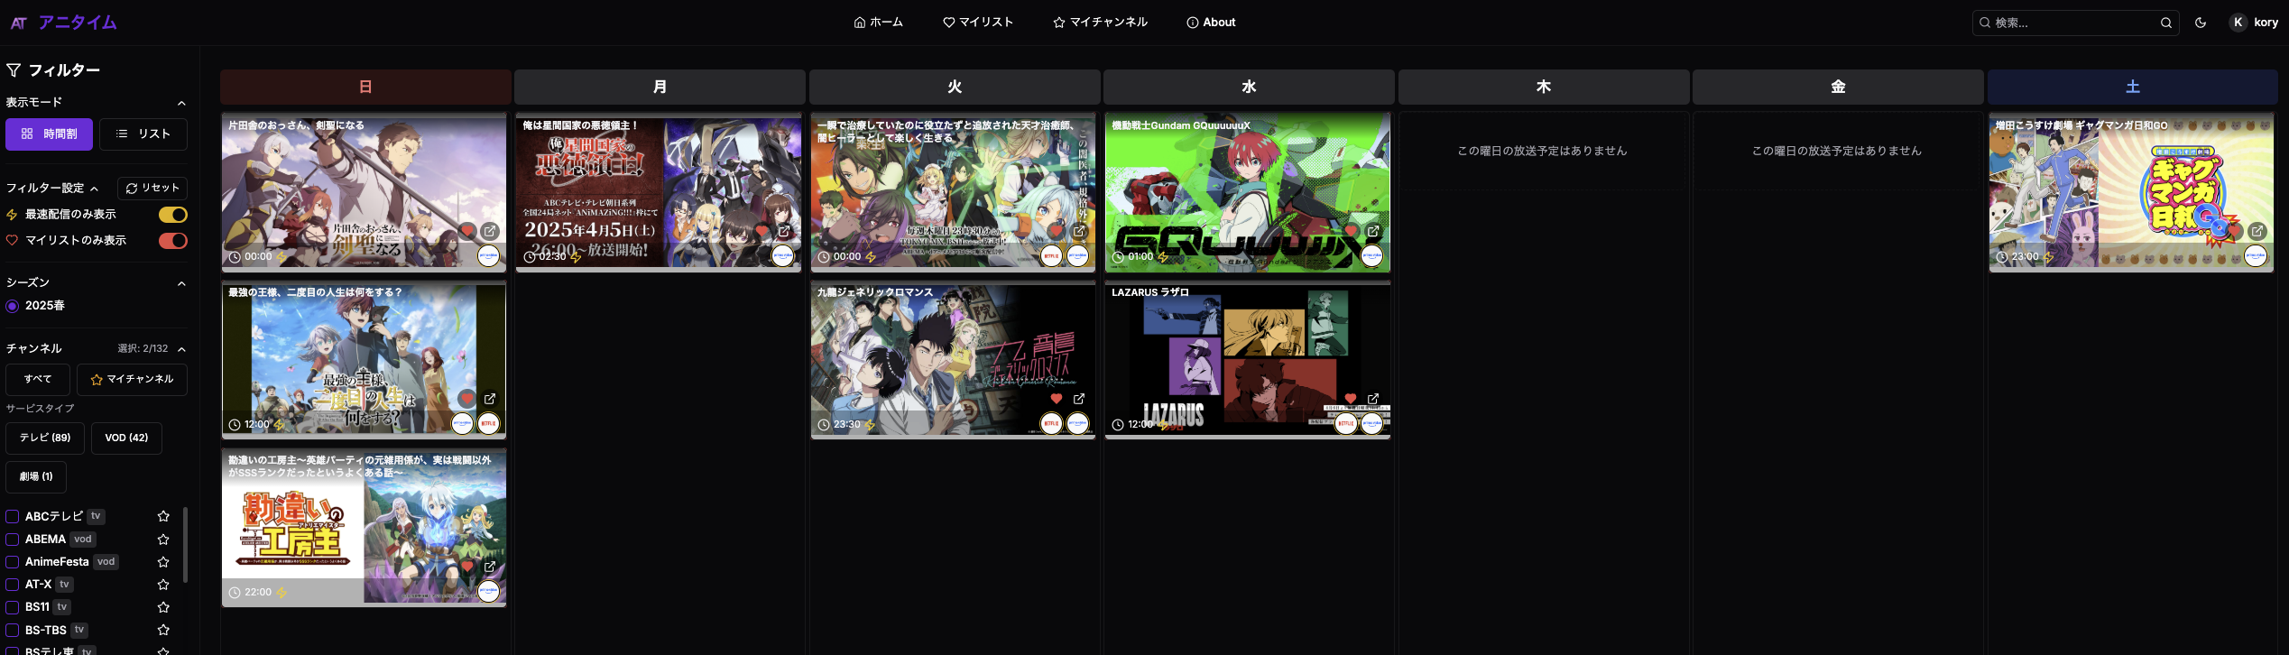This screenshot has height=655, width=2289.
Task: Click the channel list scrollbar
Action: (x=185, y=544)
